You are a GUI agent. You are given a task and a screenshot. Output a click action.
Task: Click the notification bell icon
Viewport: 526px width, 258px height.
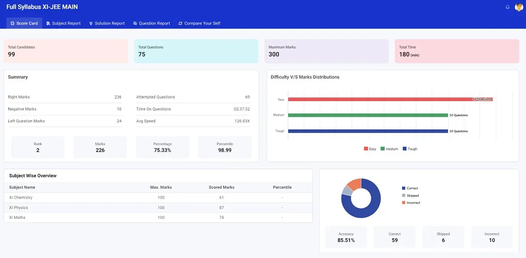tap(507, 7)
